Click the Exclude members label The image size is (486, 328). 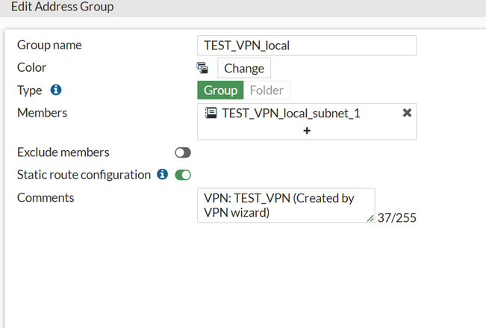(x=63, y=152)
